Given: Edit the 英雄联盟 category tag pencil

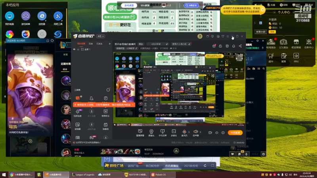Looking at the screenshot, I should (136, 48).
